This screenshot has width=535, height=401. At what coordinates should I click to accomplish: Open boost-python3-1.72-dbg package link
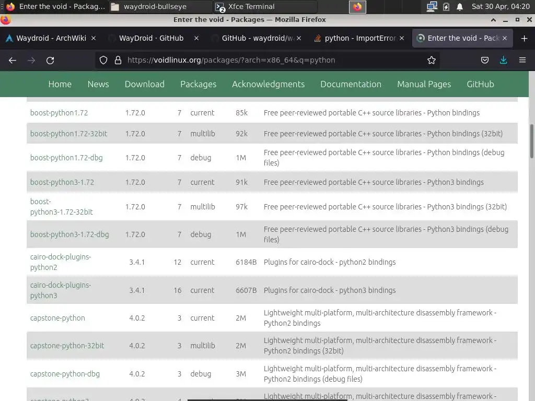tap(69, 234)
